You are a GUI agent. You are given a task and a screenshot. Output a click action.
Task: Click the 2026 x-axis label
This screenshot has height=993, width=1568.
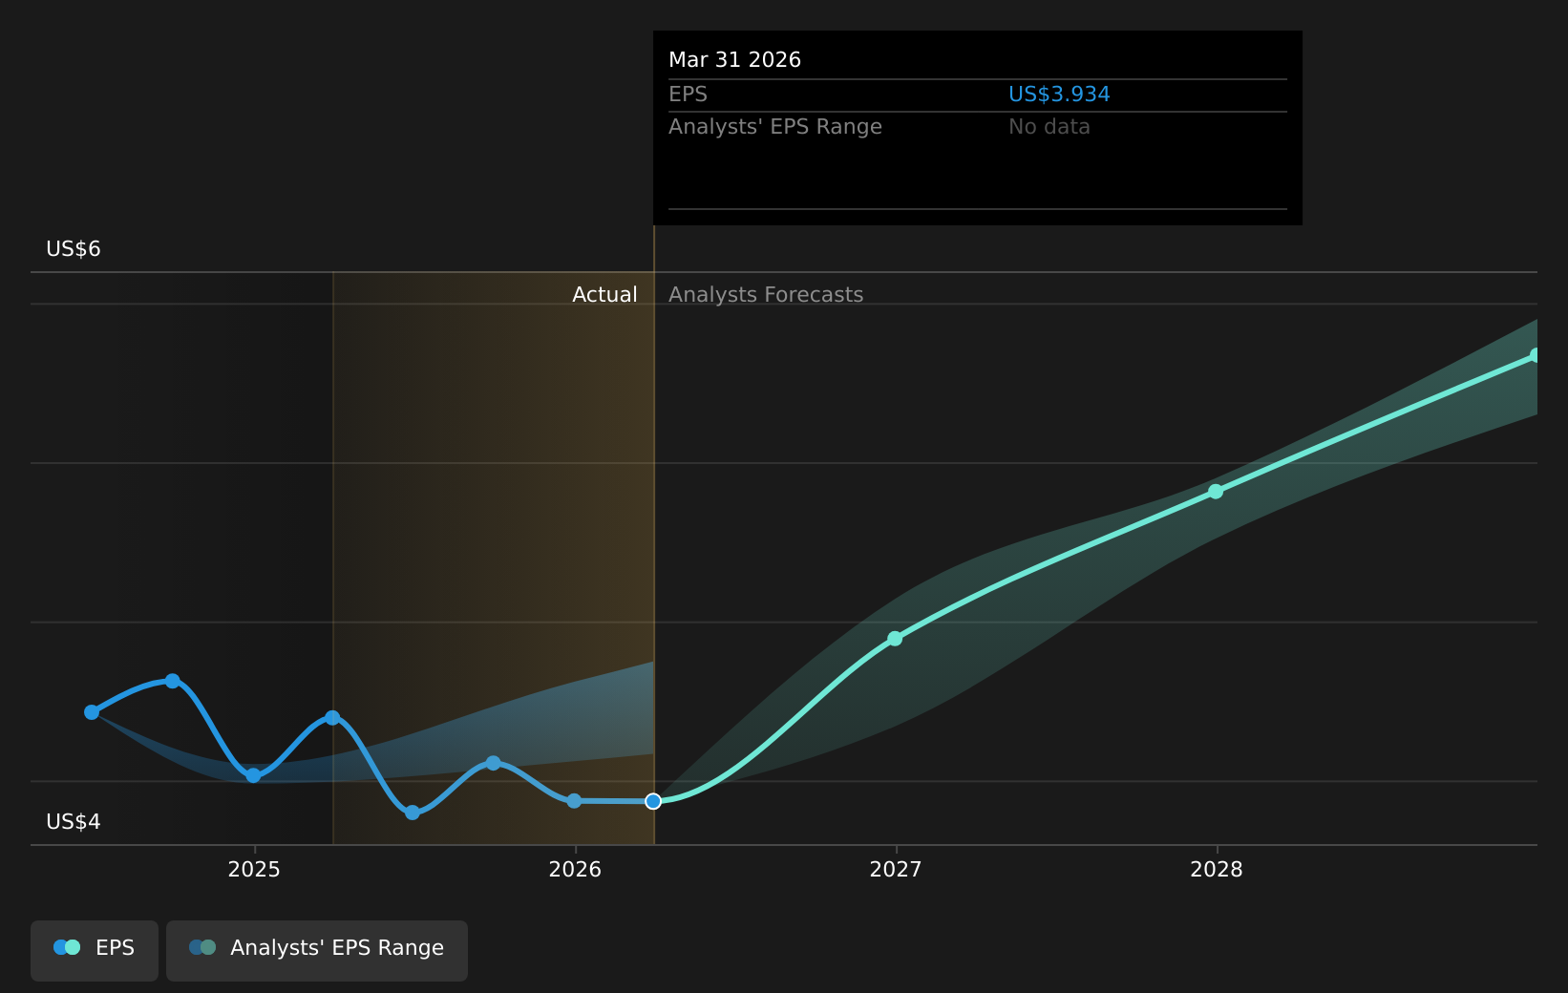[575, 870]
